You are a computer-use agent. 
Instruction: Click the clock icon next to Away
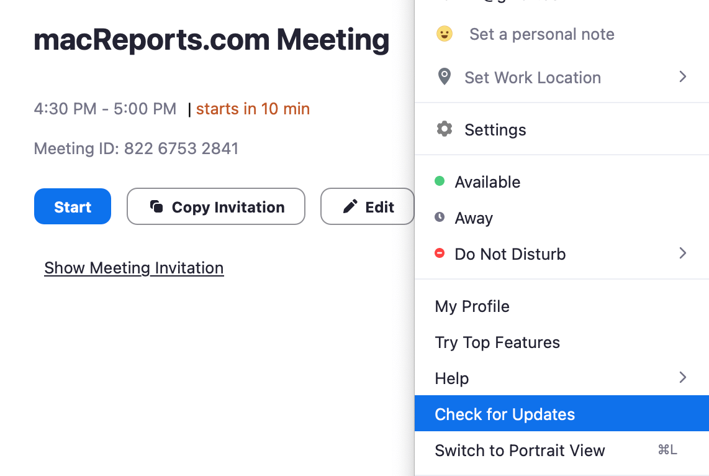coord(440,217)
